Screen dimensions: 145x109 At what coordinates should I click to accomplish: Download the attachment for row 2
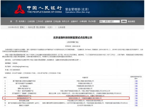(x=136, y=83)
